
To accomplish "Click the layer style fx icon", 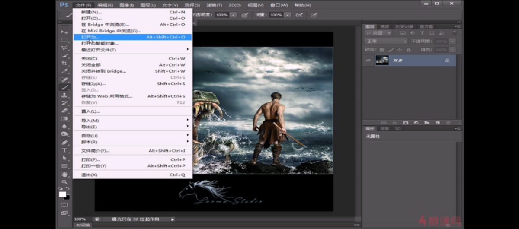I will point(395,123).
